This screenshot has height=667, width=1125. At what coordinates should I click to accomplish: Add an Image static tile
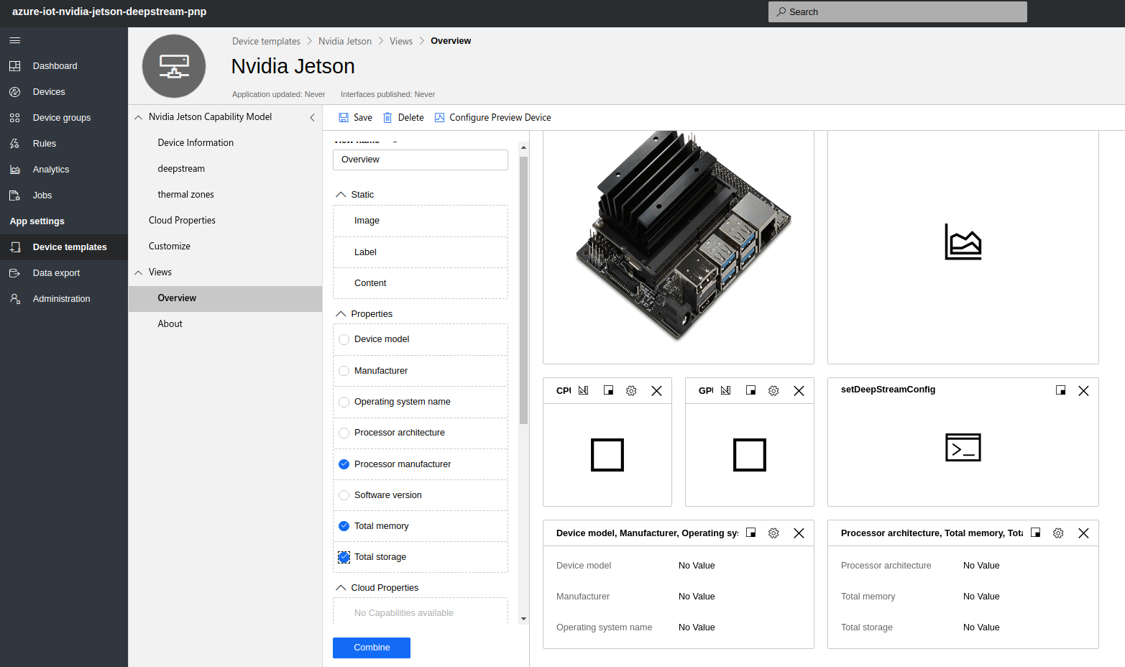(421, 221)
